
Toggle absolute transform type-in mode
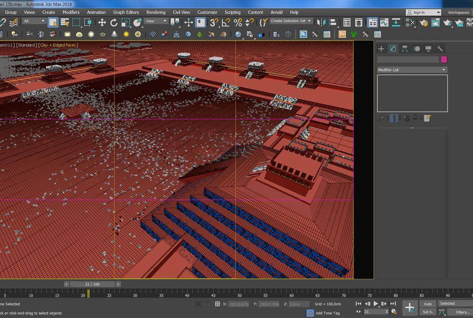click(217, 304)
